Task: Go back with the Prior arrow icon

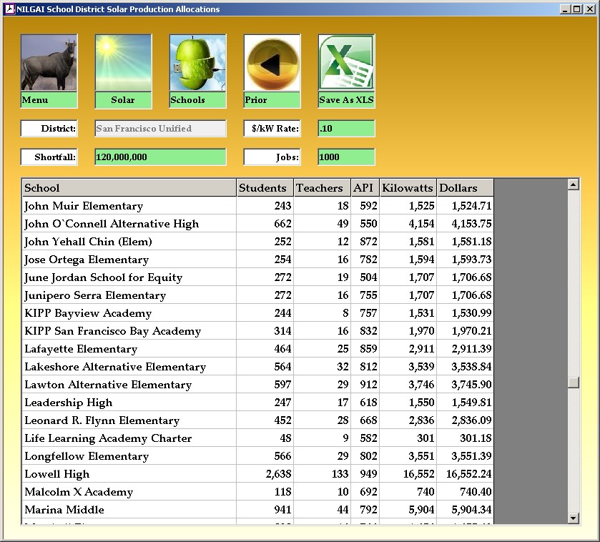Action: click(272, 64)
